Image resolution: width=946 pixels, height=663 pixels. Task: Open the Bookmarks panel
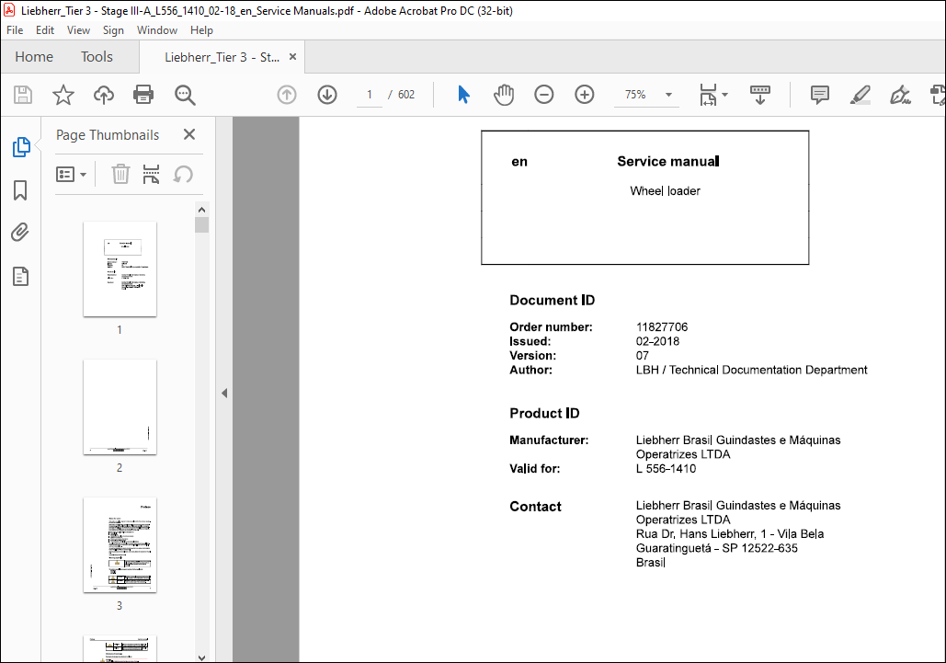[x=20, y=190]
